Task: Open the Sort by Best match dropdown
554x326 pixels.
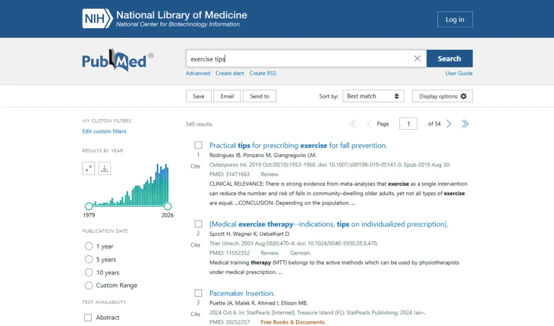Action: (373, 96)
